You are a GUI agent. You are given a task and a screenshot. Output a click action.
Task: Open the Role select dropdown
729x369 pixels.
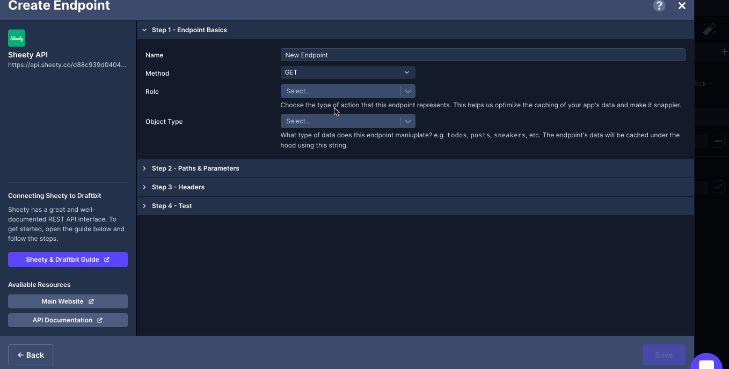click(348, 91)
